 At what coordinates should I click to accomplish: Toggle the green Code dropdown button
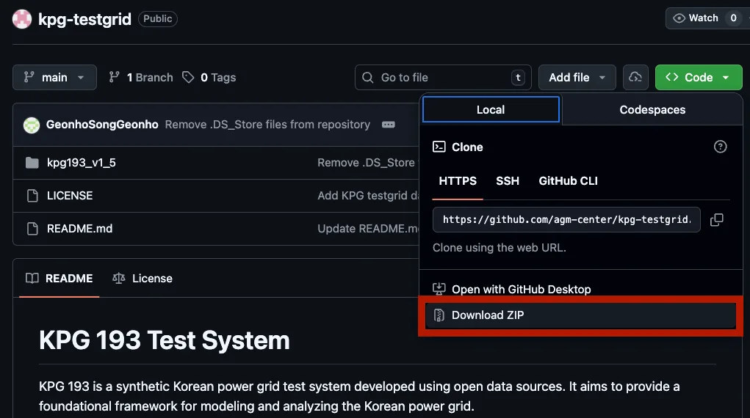click(x=699, y=78)
